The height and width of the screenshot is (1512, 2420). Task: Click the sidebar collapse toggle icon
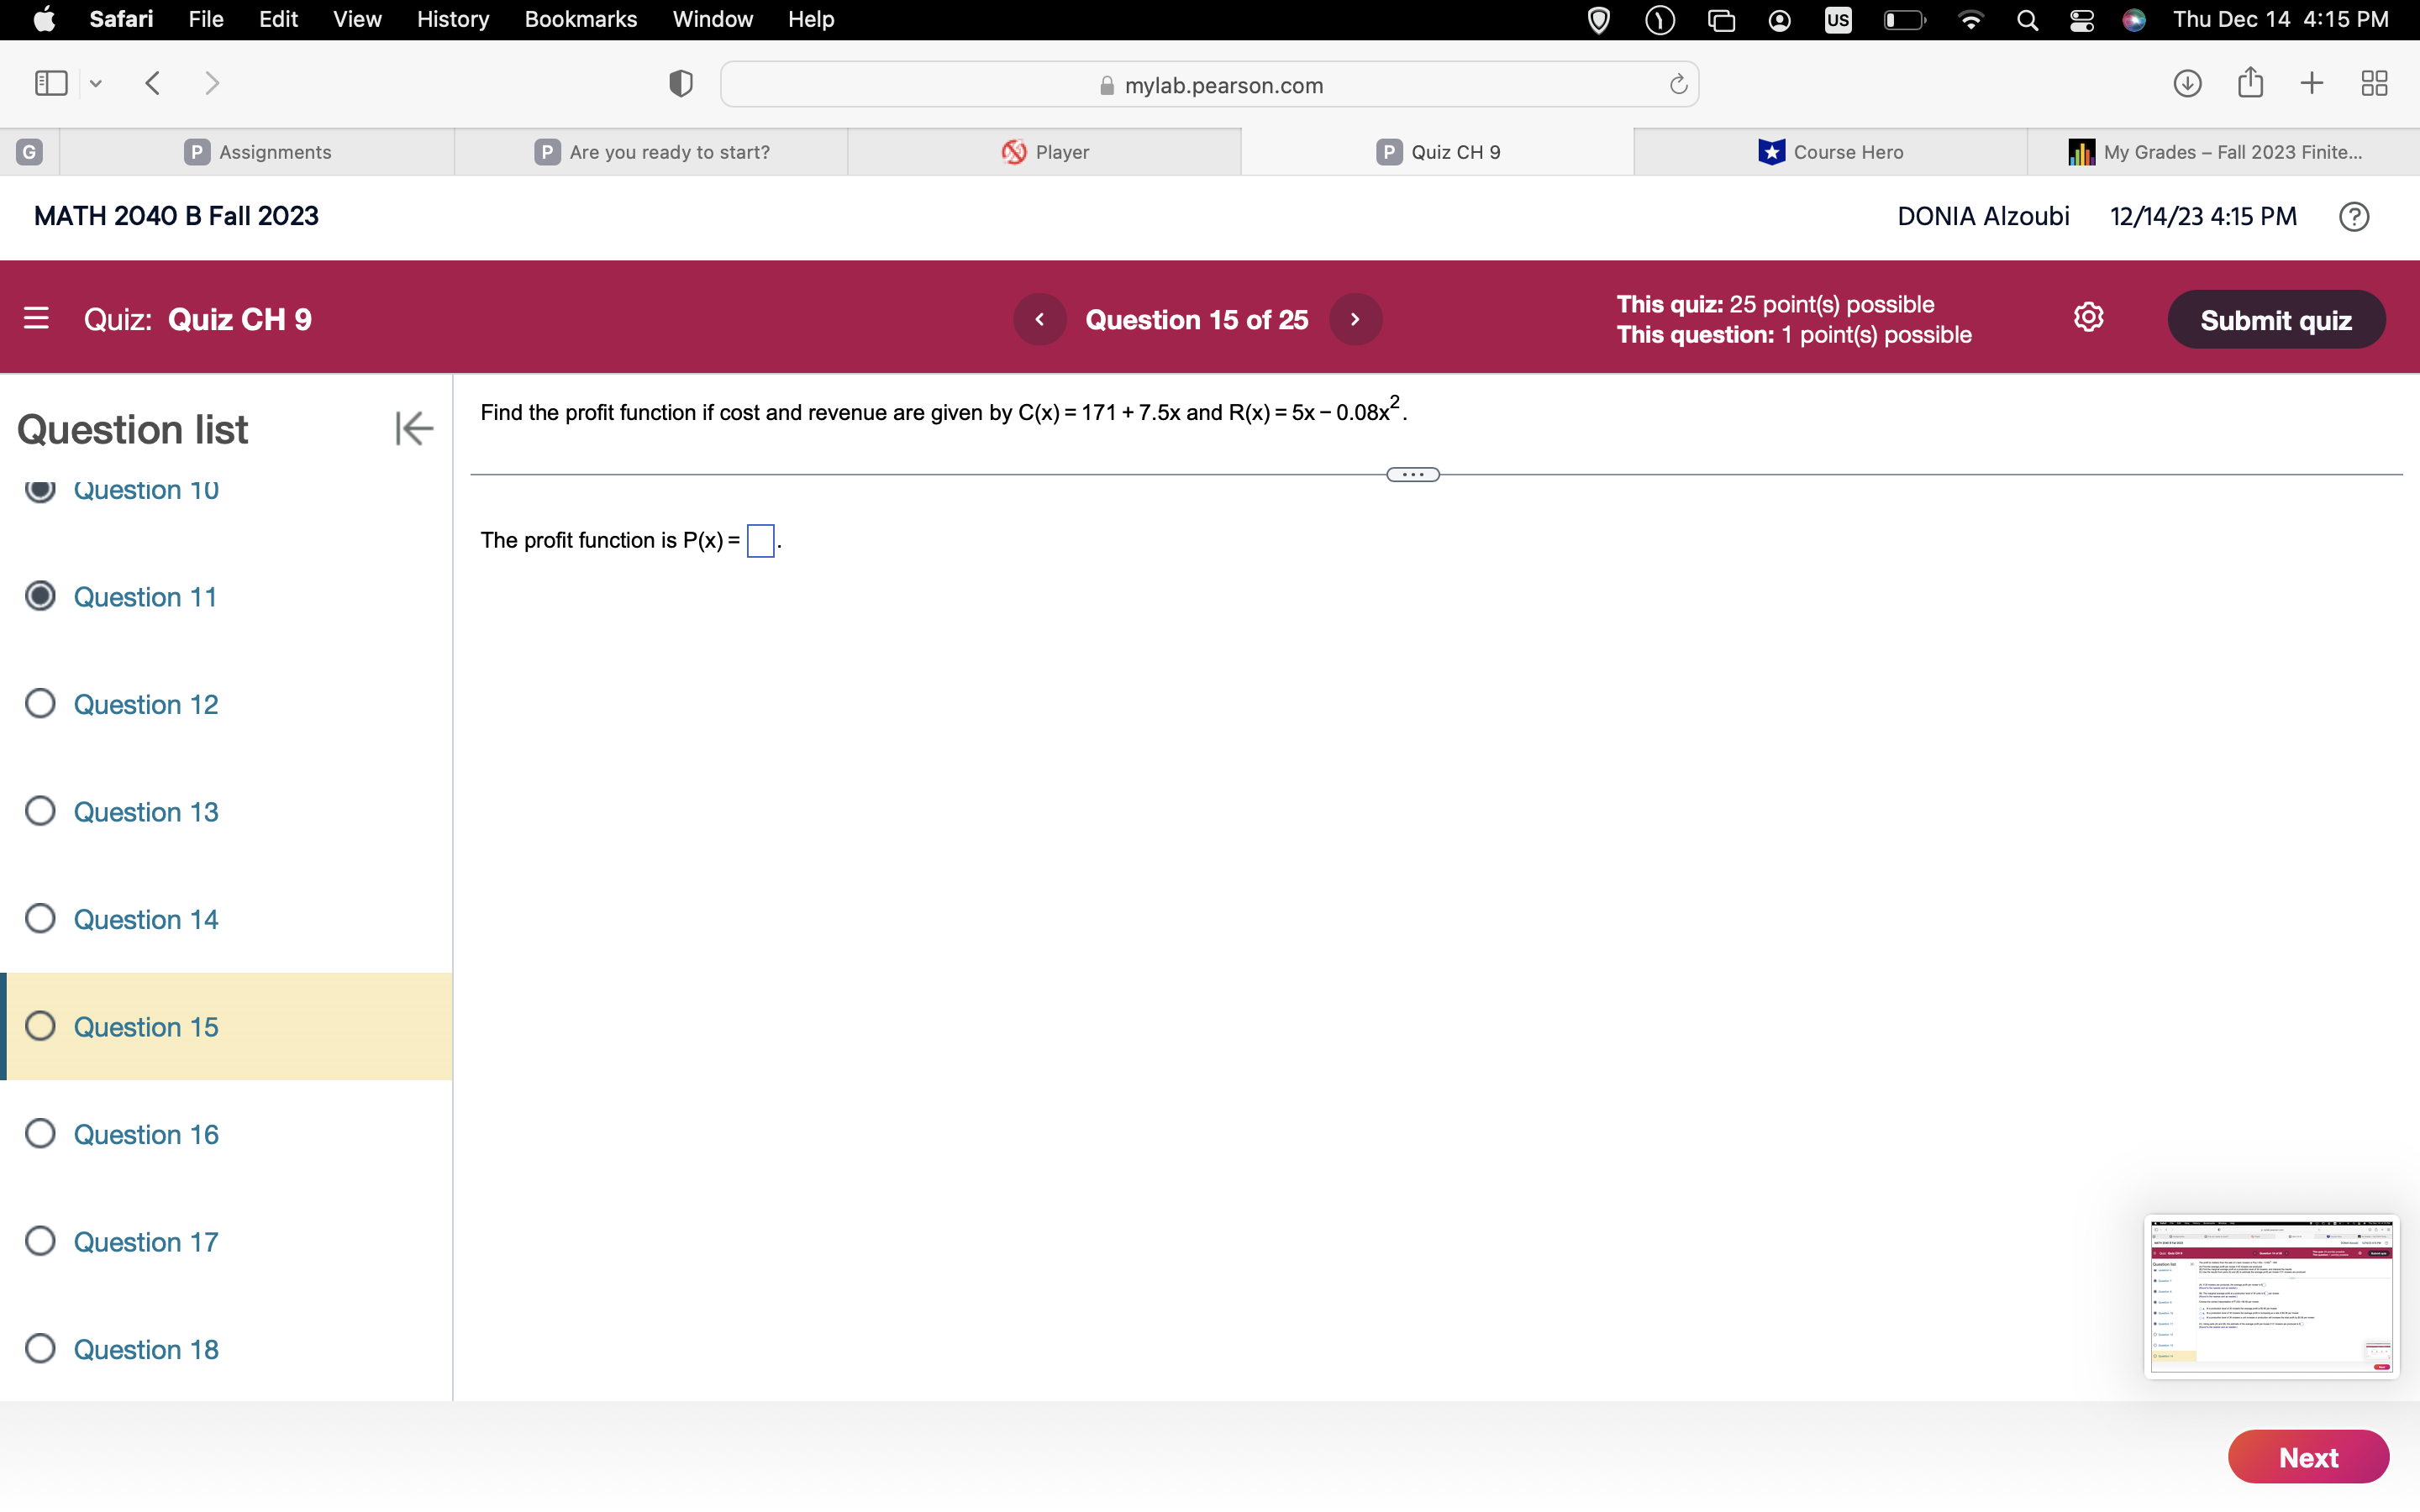413,428
